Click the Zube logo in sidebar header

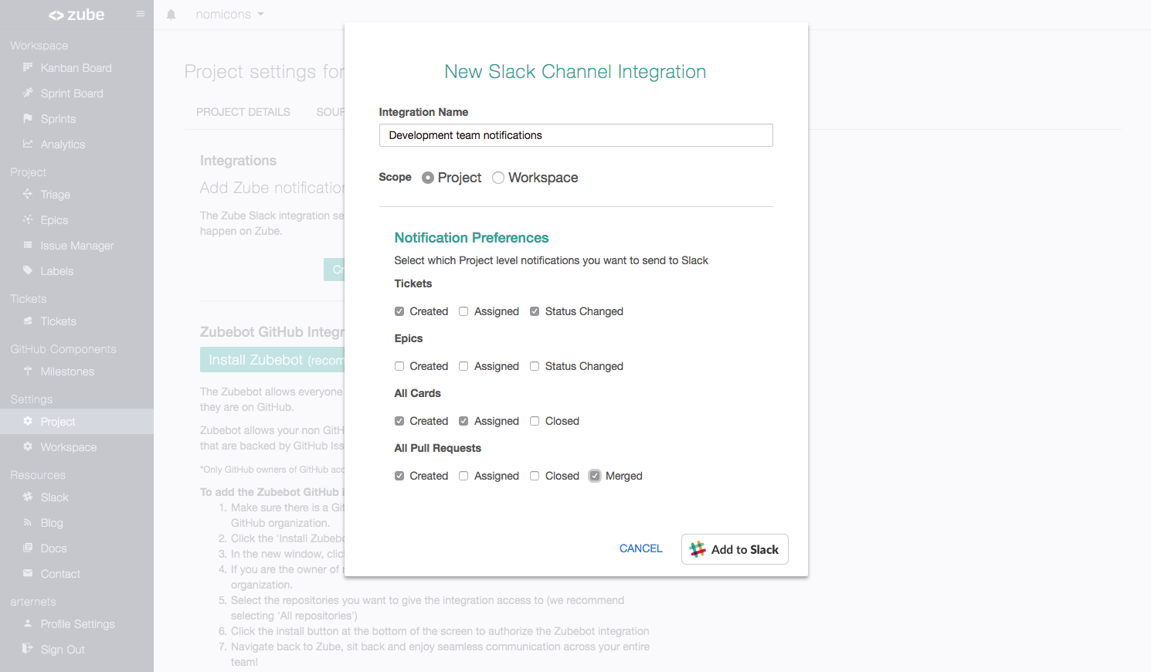point(76,15)
